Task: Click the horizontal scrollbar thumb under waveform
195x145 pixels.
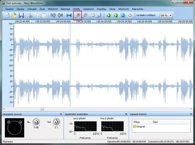Action: tap(42, 109)
